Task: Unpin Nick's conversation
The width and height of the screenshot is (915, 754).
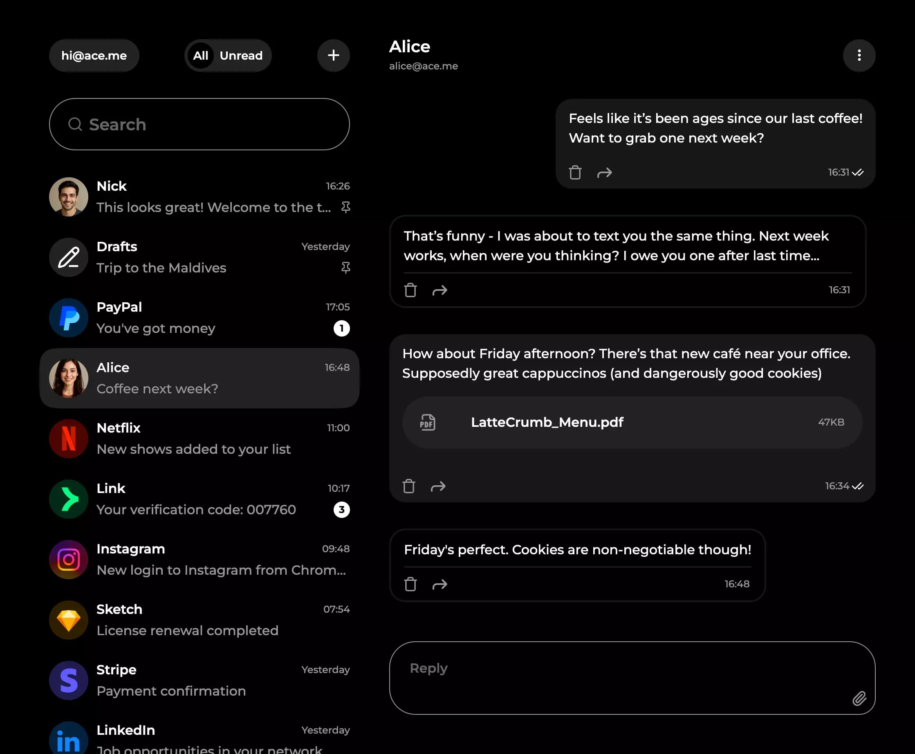Action: pyautogui.click(x=345, y=207)
